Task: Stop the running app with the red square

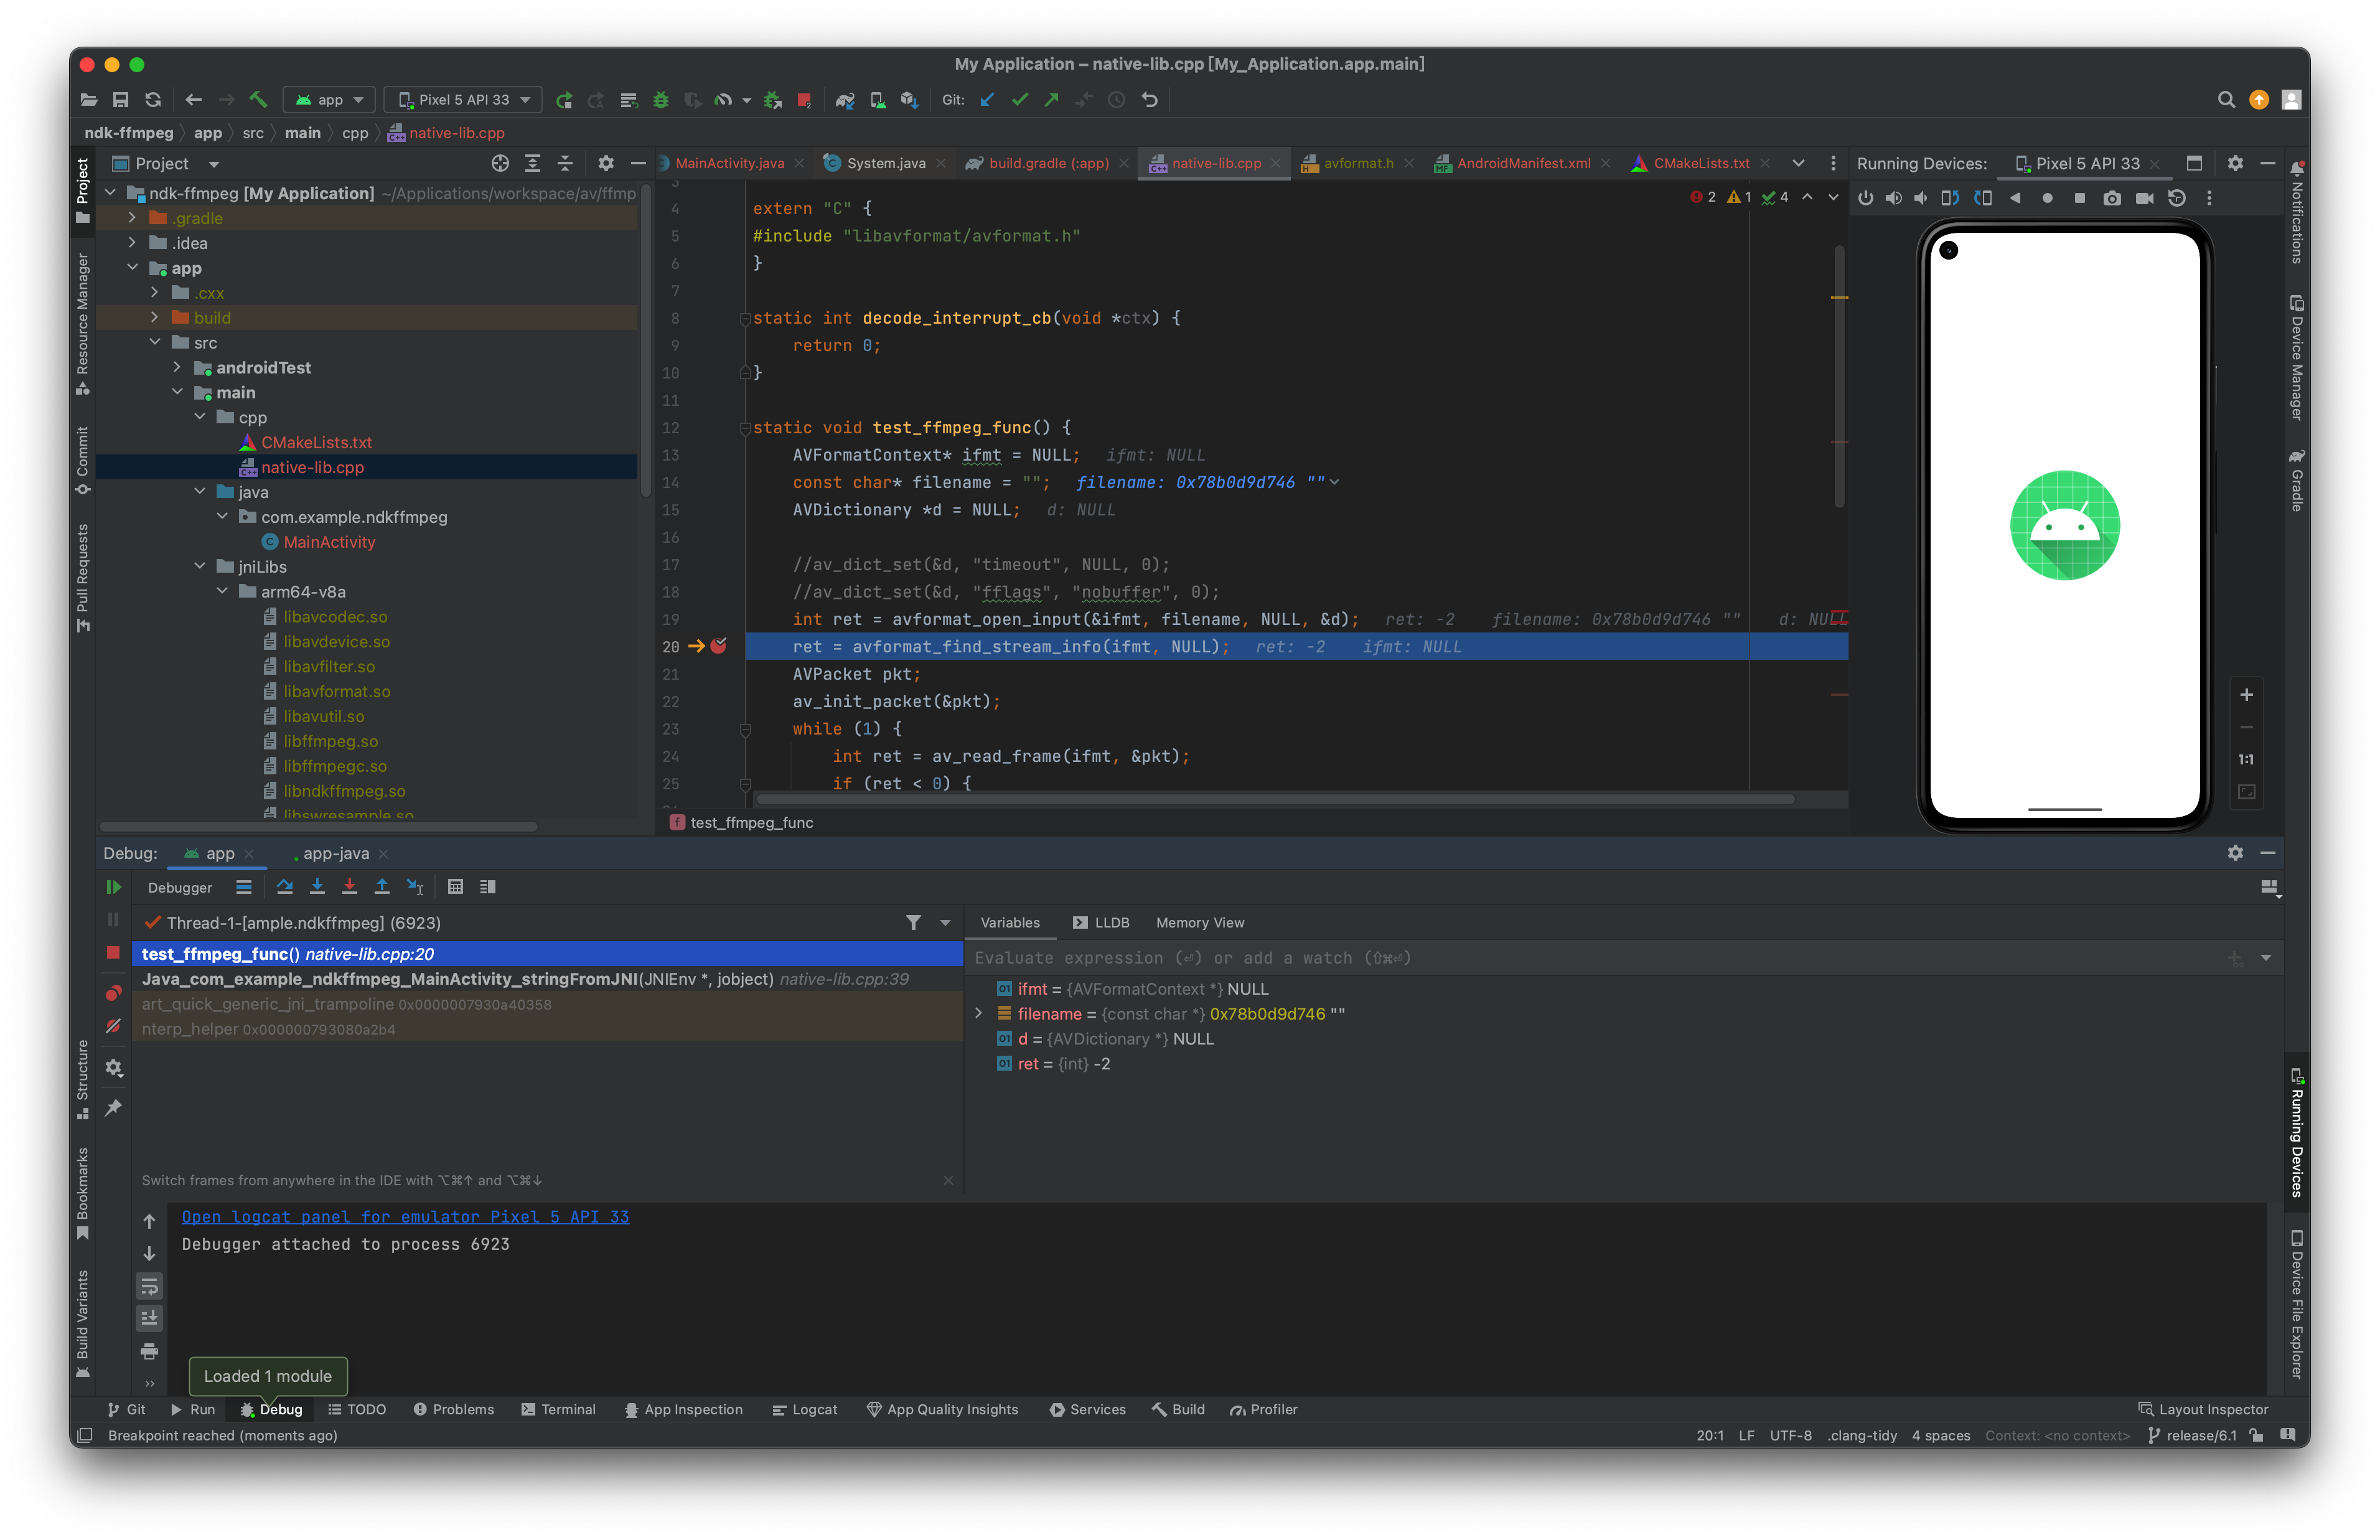Action: [x=113, y=953]
